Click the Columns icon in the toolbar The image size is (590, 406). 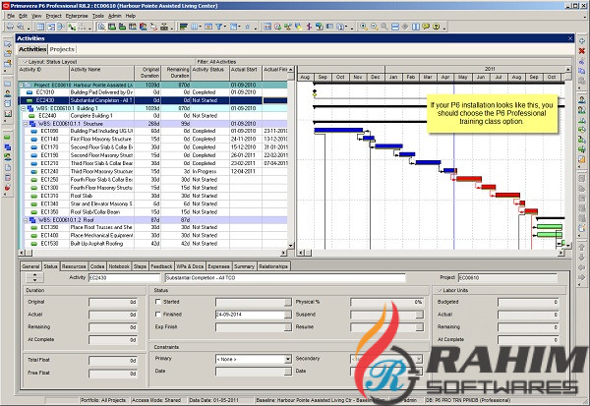click(195, 27)
